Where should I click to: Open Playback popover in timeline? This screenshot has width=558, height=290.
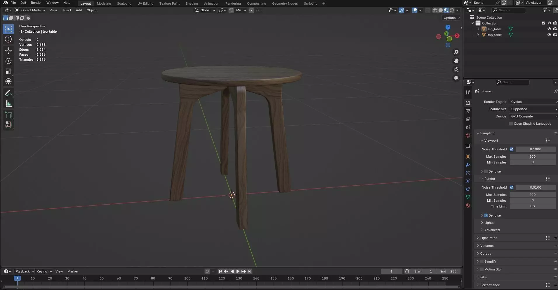point(25,271)
